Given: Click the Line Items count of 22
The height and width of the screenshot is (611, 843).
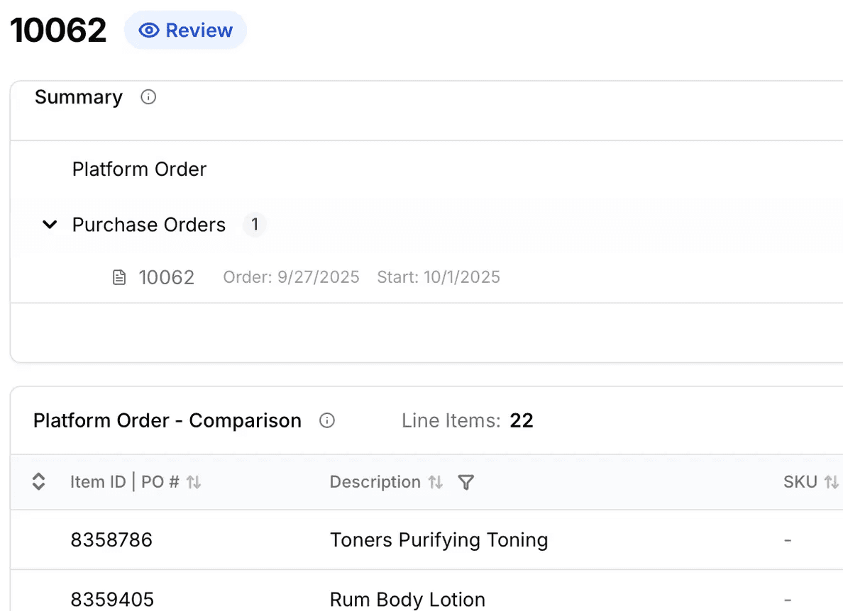Looking at the screenshot, I should pos(522,420).
